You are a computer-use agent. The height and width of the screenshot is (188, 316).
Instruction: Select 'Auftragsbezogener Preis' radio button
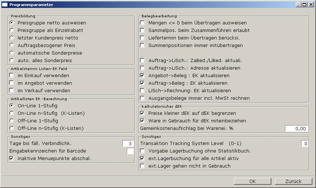(x=12, y=45)
